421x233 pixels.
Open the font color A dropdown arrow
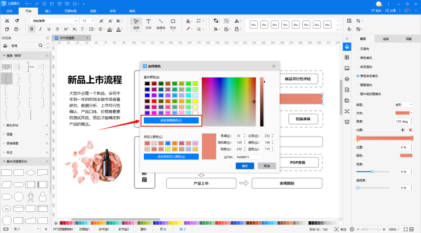coord(122,29)
